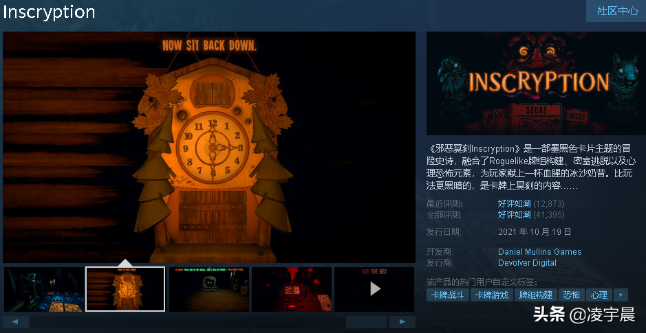Open the 牌组构建 tag
This screenshot has width=646, height=333.
[536, 295]
